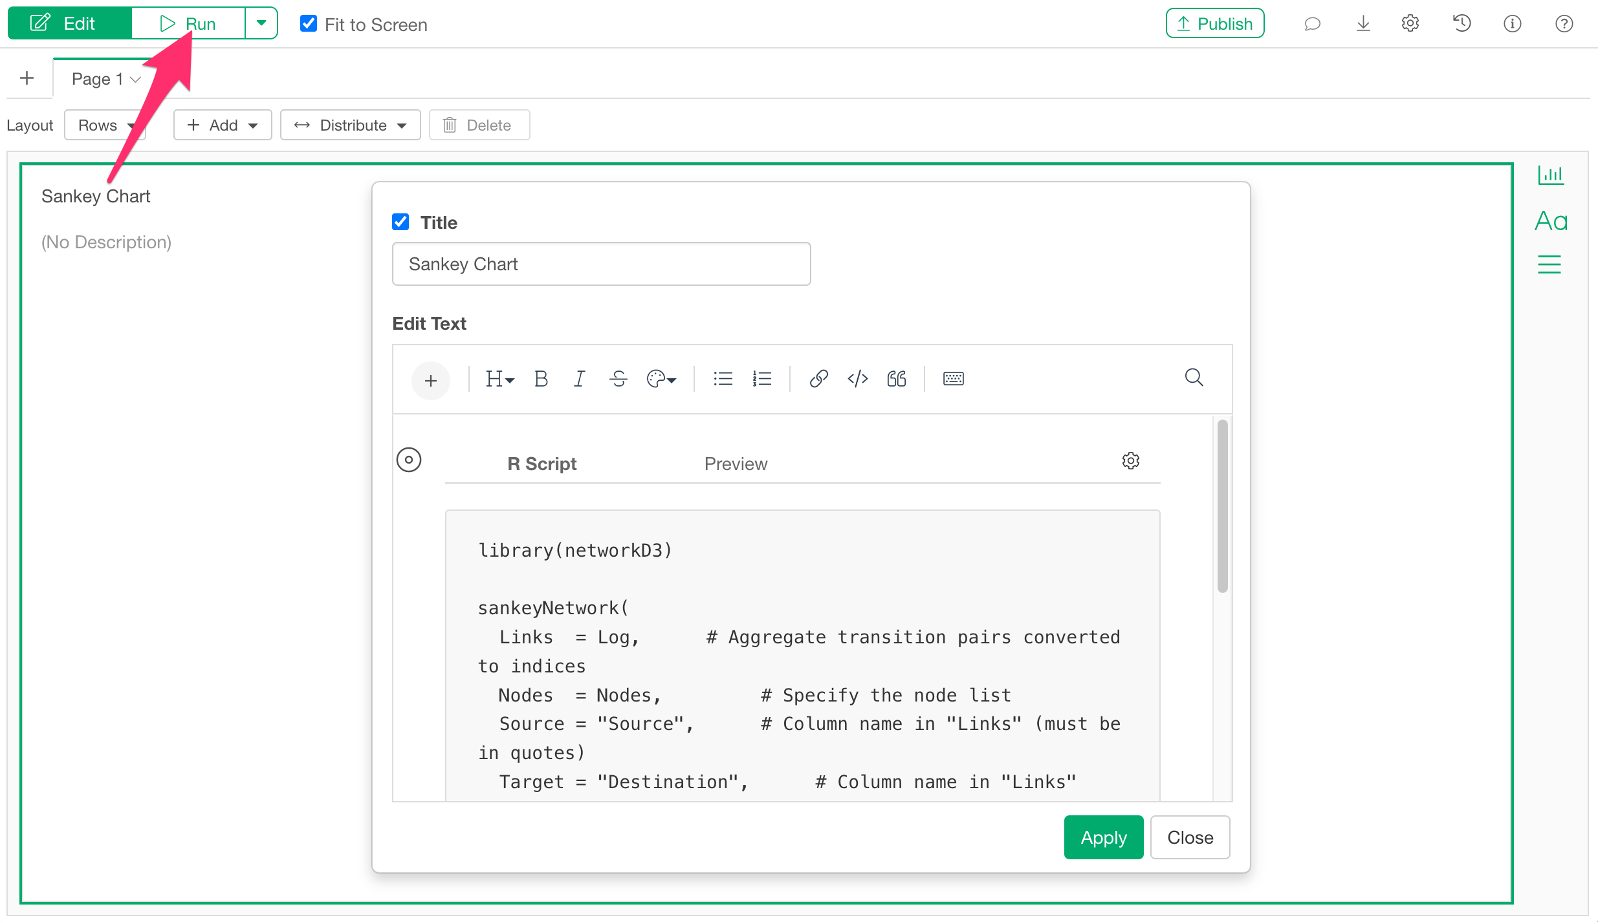
Task: Open the text color palette picker
Action: (661, 379)
